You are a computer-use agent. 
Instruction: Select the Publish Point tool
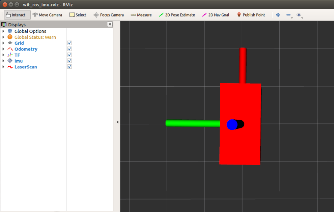point(251,15)
